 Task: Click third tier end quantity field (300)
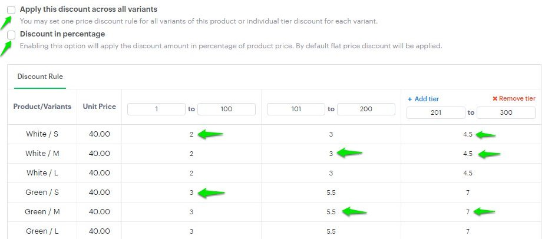click(x=506, y=112)
